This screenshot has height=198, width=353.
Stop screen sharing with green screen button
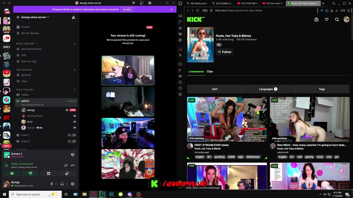coord(30,174)
